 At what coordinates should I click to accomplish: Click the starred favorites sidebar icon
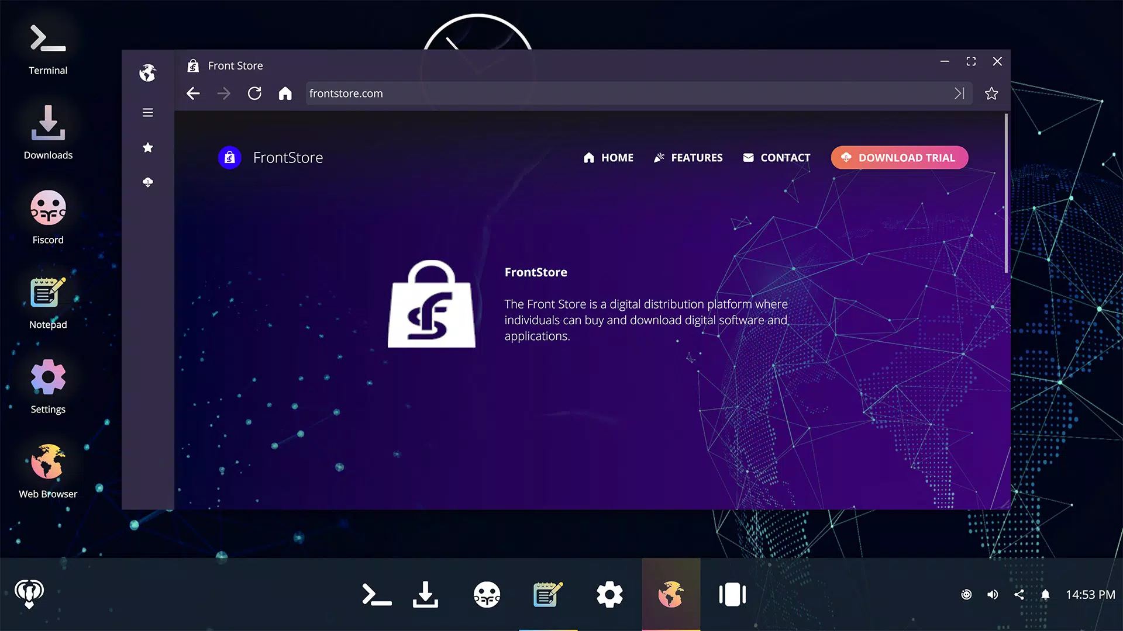(147, 147)
